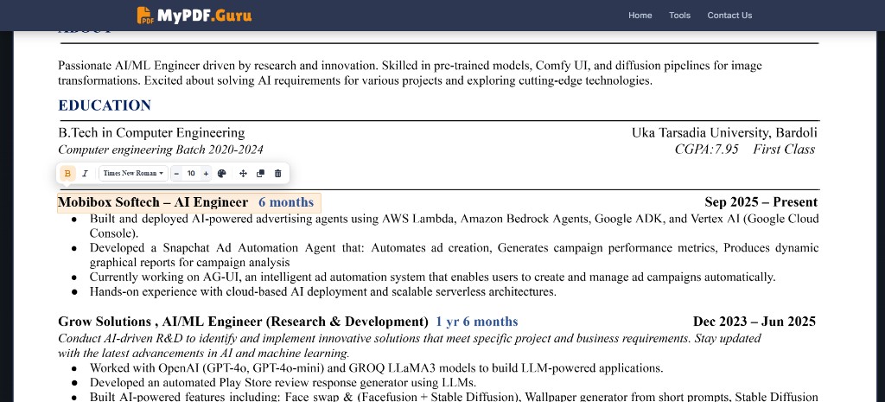
Task: Select the move text icon
Action: pyautogui.click(x=243, y=173)
